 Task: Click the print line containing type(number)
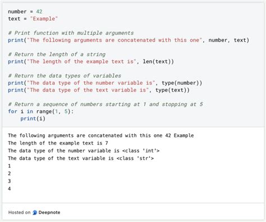(x=105, y=83)
